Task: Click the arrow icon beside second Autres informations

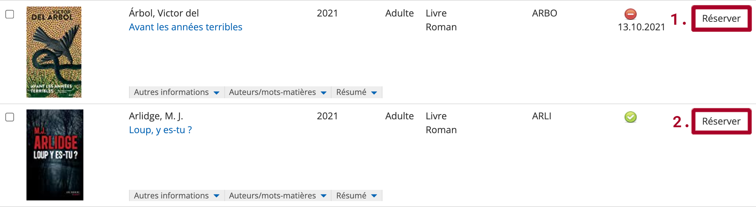Action: tap(217, 196)
